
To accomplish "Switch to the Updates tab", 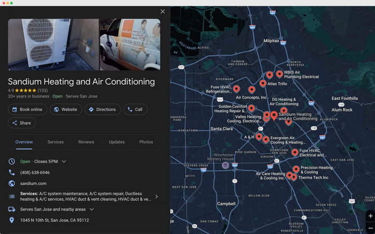I will 117,142.
